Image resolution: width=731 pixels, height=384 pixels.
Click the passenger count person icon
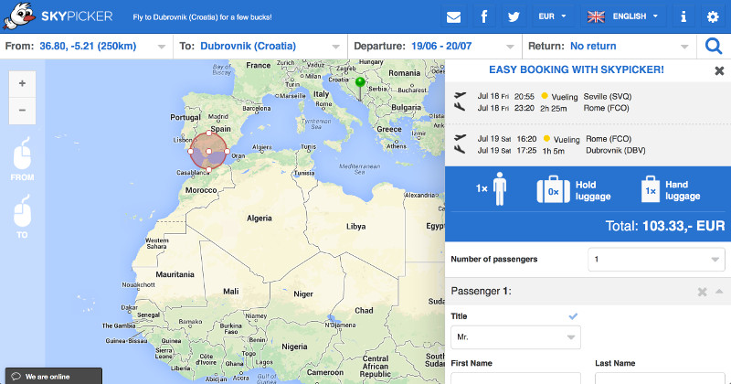coord(499,188)
